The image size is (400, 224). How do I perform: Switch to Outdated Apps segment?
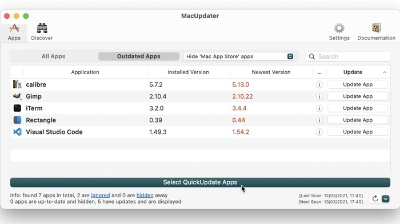(139, 56)
